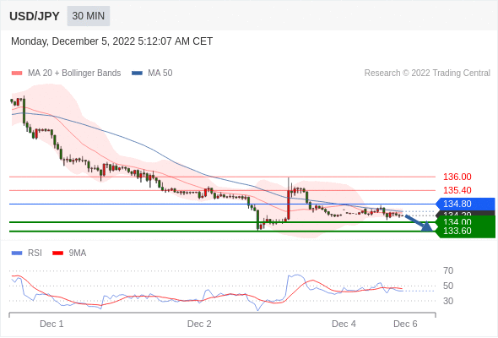Click the blue downward forecast arrow
This screenshot has height=338, width=498.
pos(419,223)
